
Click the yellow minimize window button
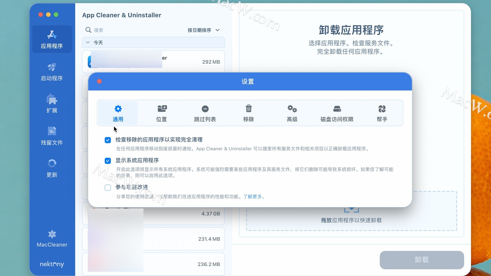click(48, 15)
